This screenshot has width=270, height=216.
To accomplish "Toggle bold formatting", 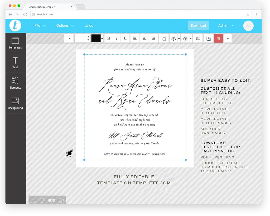I will tap(108, 39).
